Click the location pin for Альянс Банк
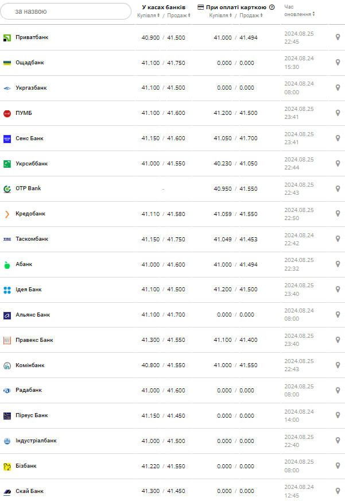Screen dimensions: 345x501 point(338,315)
